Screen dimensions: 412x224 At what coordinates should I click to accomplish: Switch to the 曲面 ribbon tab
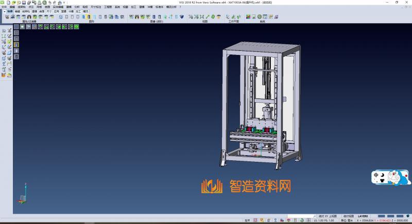(x=42, y=11)
